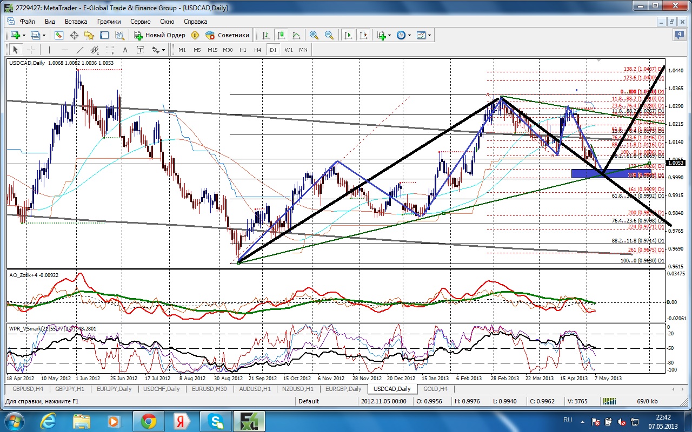This screenshot has height=432, width=692.
Task: Open the Market Watch panel icon
Action: [59, 35]
